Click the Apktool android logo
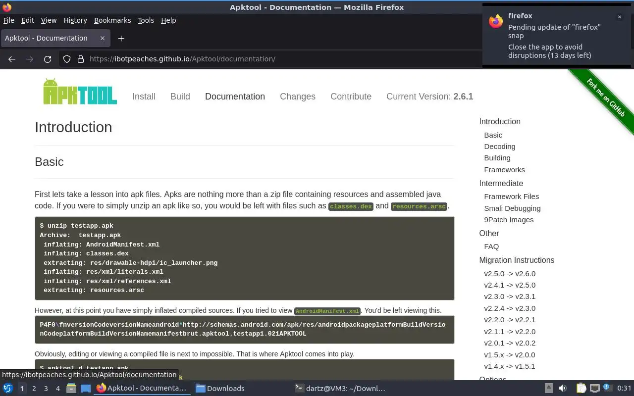This screenshot has width=634, height=396. pos(80,92)
